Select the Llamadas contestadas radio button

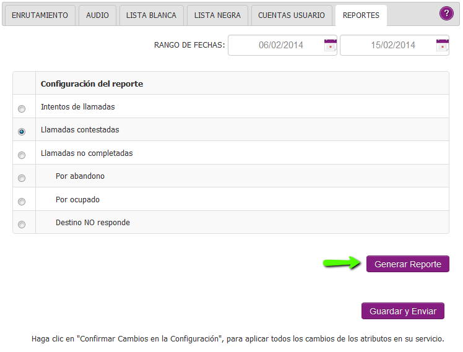click(x=22, y=132)
